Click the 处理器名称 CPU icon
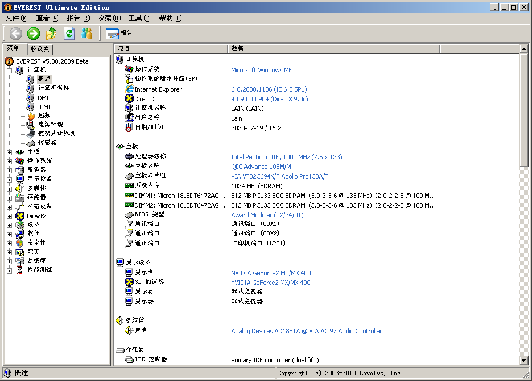 129,156
